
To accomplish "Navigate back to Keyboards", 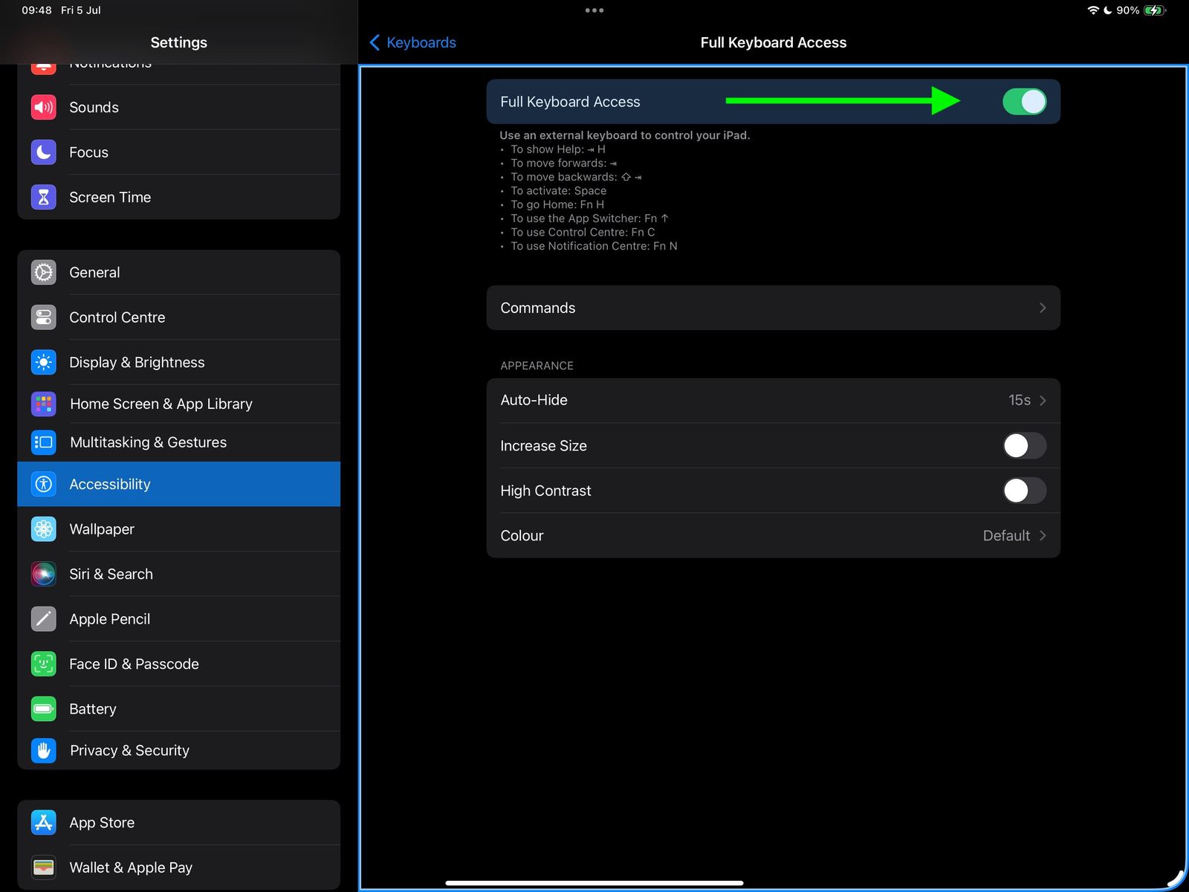I will [x=412, y=42].
